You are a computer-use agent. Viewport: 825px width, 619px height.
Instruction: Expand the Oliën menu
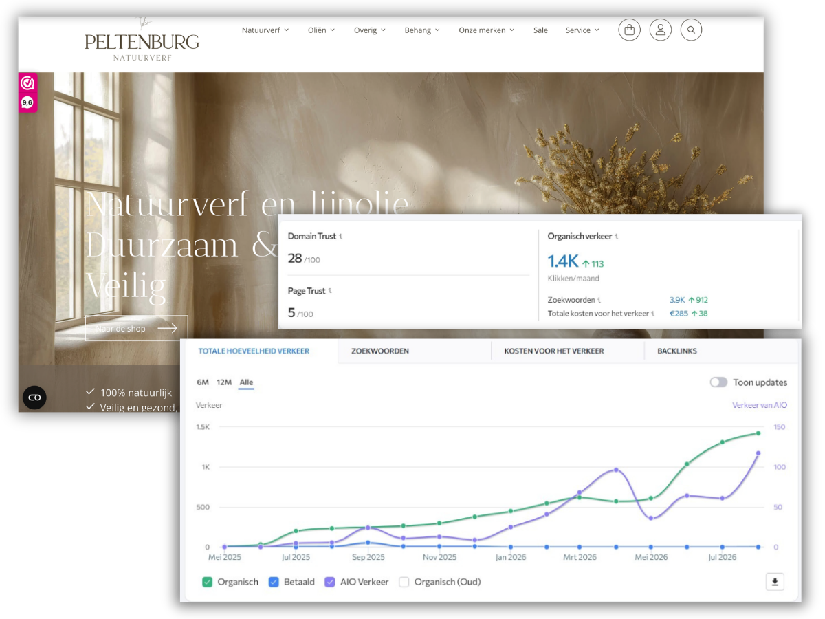point(322,30)
